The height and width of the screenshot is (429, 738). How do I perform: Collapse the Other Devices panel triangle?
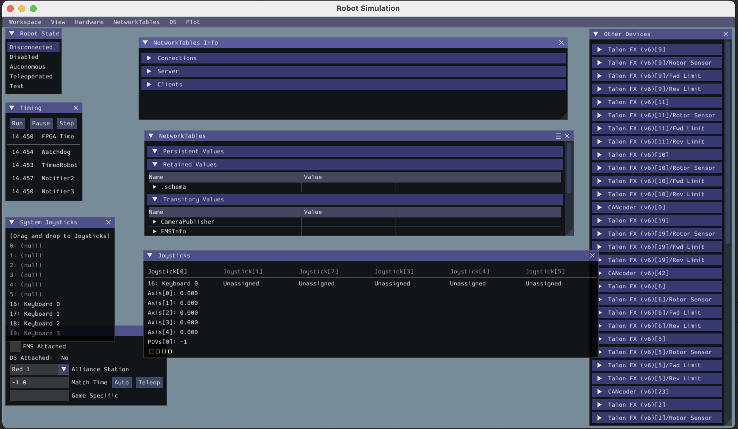click(x=595, y=34)
